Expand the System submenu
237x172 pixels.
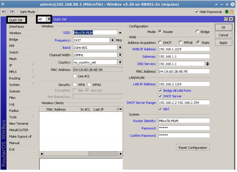pyautogui.click(x=34, y=85)
